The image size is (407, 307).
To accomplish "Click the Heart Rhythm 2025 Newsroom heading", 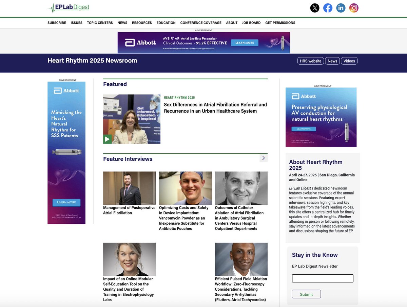I will 92,61.
